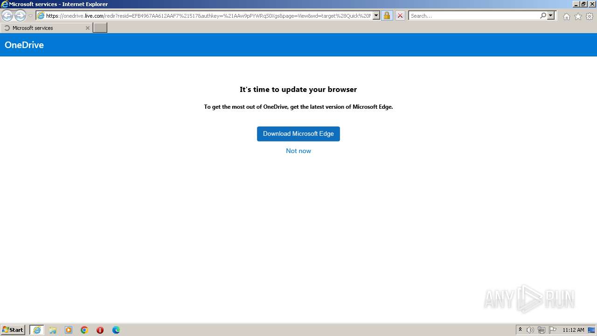Click Download Microsoft Edge button
Image resolution: width=597 pixels, height=336 pixels.
[298, 134]
